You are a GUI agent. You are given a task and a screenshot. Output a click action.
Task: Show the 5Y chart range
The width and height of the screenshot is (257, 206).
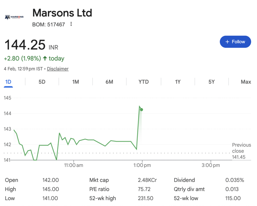[x=212, y=82]
